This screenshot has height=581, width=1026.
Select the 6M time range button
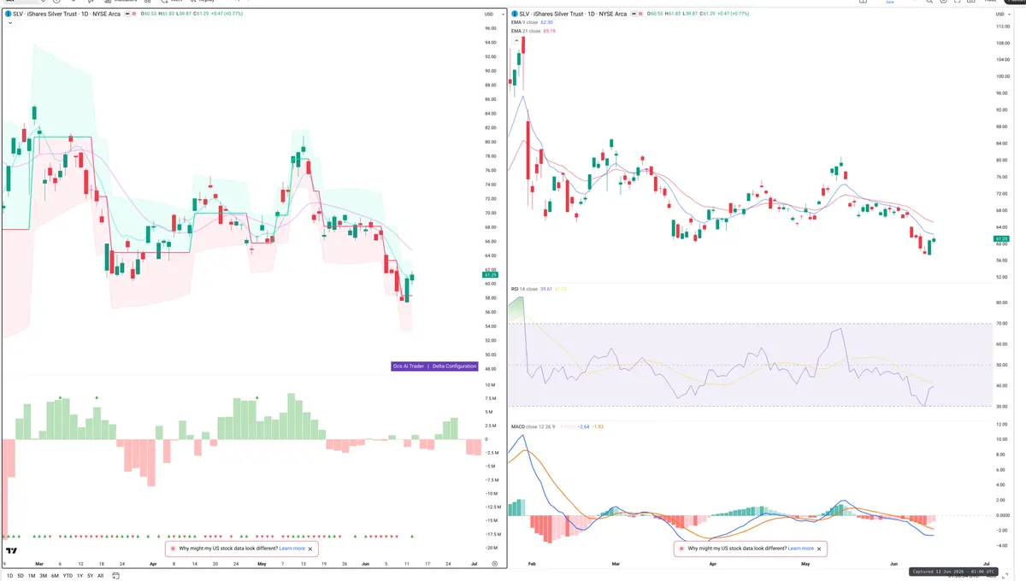[55, 576]
